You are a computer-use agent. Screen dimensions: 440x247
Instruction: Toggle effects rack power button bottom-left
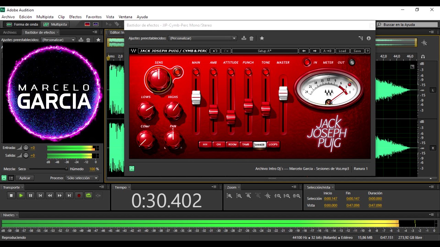(x=4, y=178)
